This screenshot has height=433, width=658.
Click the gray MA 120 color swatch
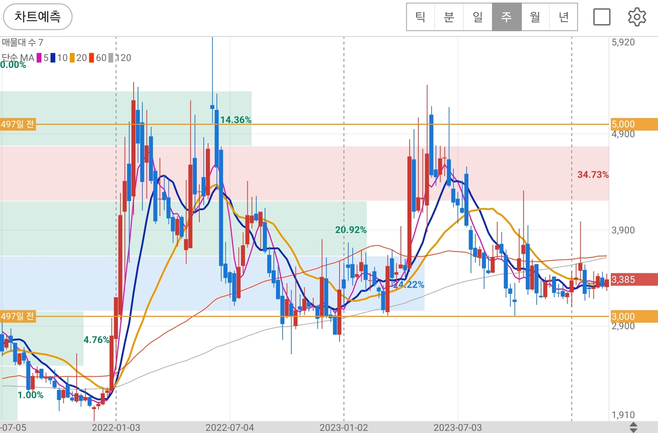(111, 58)
